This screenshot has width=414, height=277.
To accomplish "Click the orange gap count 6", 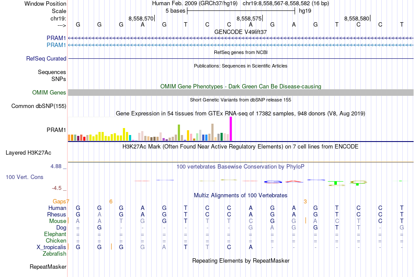I will (111, 202).
